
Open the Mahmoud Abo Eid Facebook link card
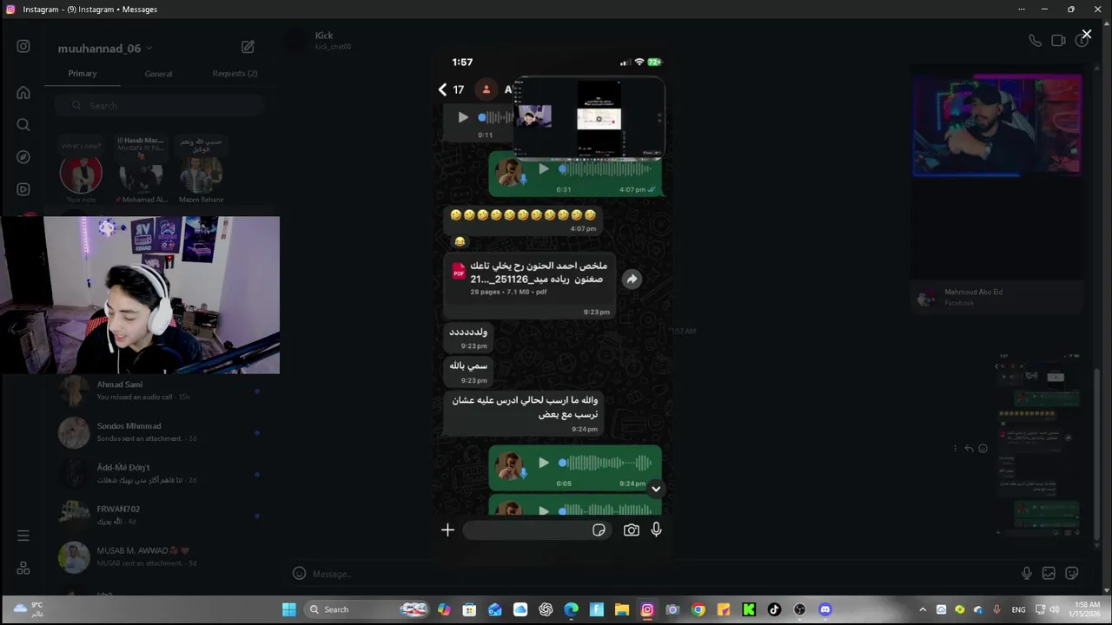(997, 297)
